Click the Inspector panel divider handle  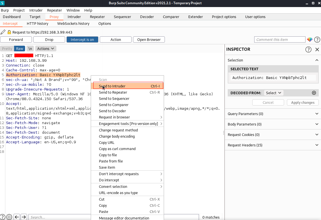click(x=223, y=133)
